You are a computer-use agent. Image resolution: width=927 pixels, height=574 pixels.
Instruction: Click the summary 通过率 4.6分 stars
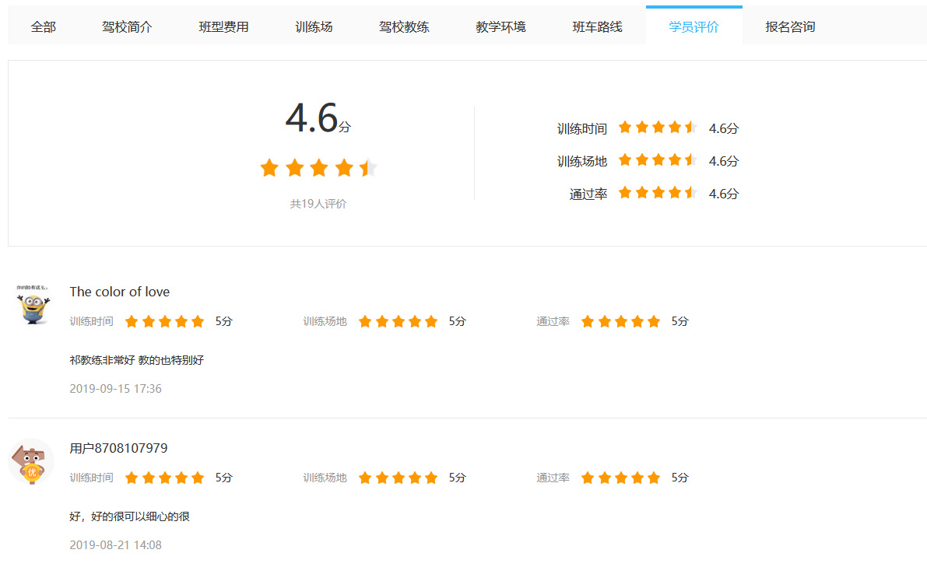click(x=658, y=193)
